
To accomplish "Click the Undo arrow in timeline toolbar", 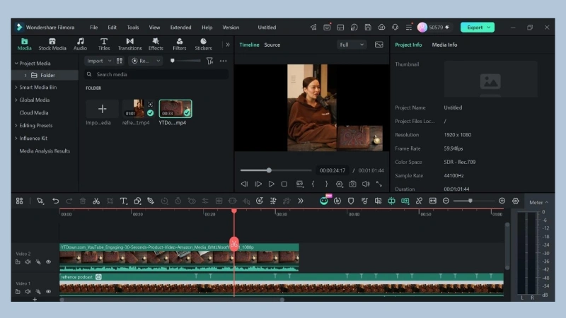I will click(56, 201).
